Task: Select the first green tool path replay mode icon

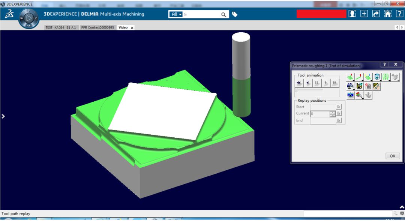Action: pos(351,77)
